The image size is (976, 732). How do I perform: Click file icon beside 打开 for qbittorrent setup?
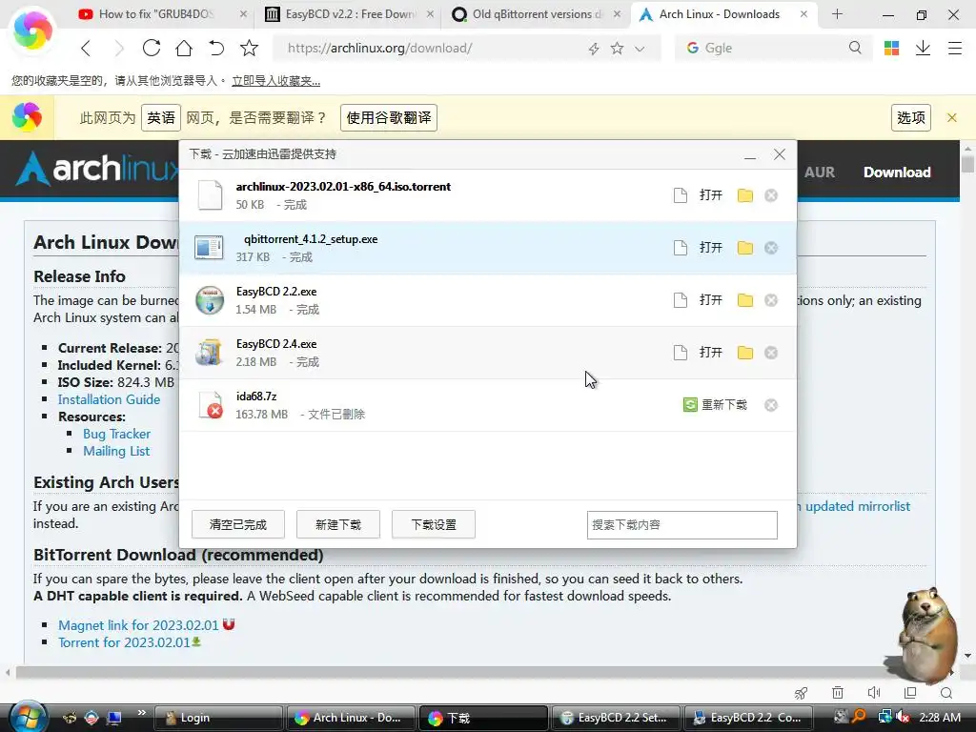click(681, 248)
